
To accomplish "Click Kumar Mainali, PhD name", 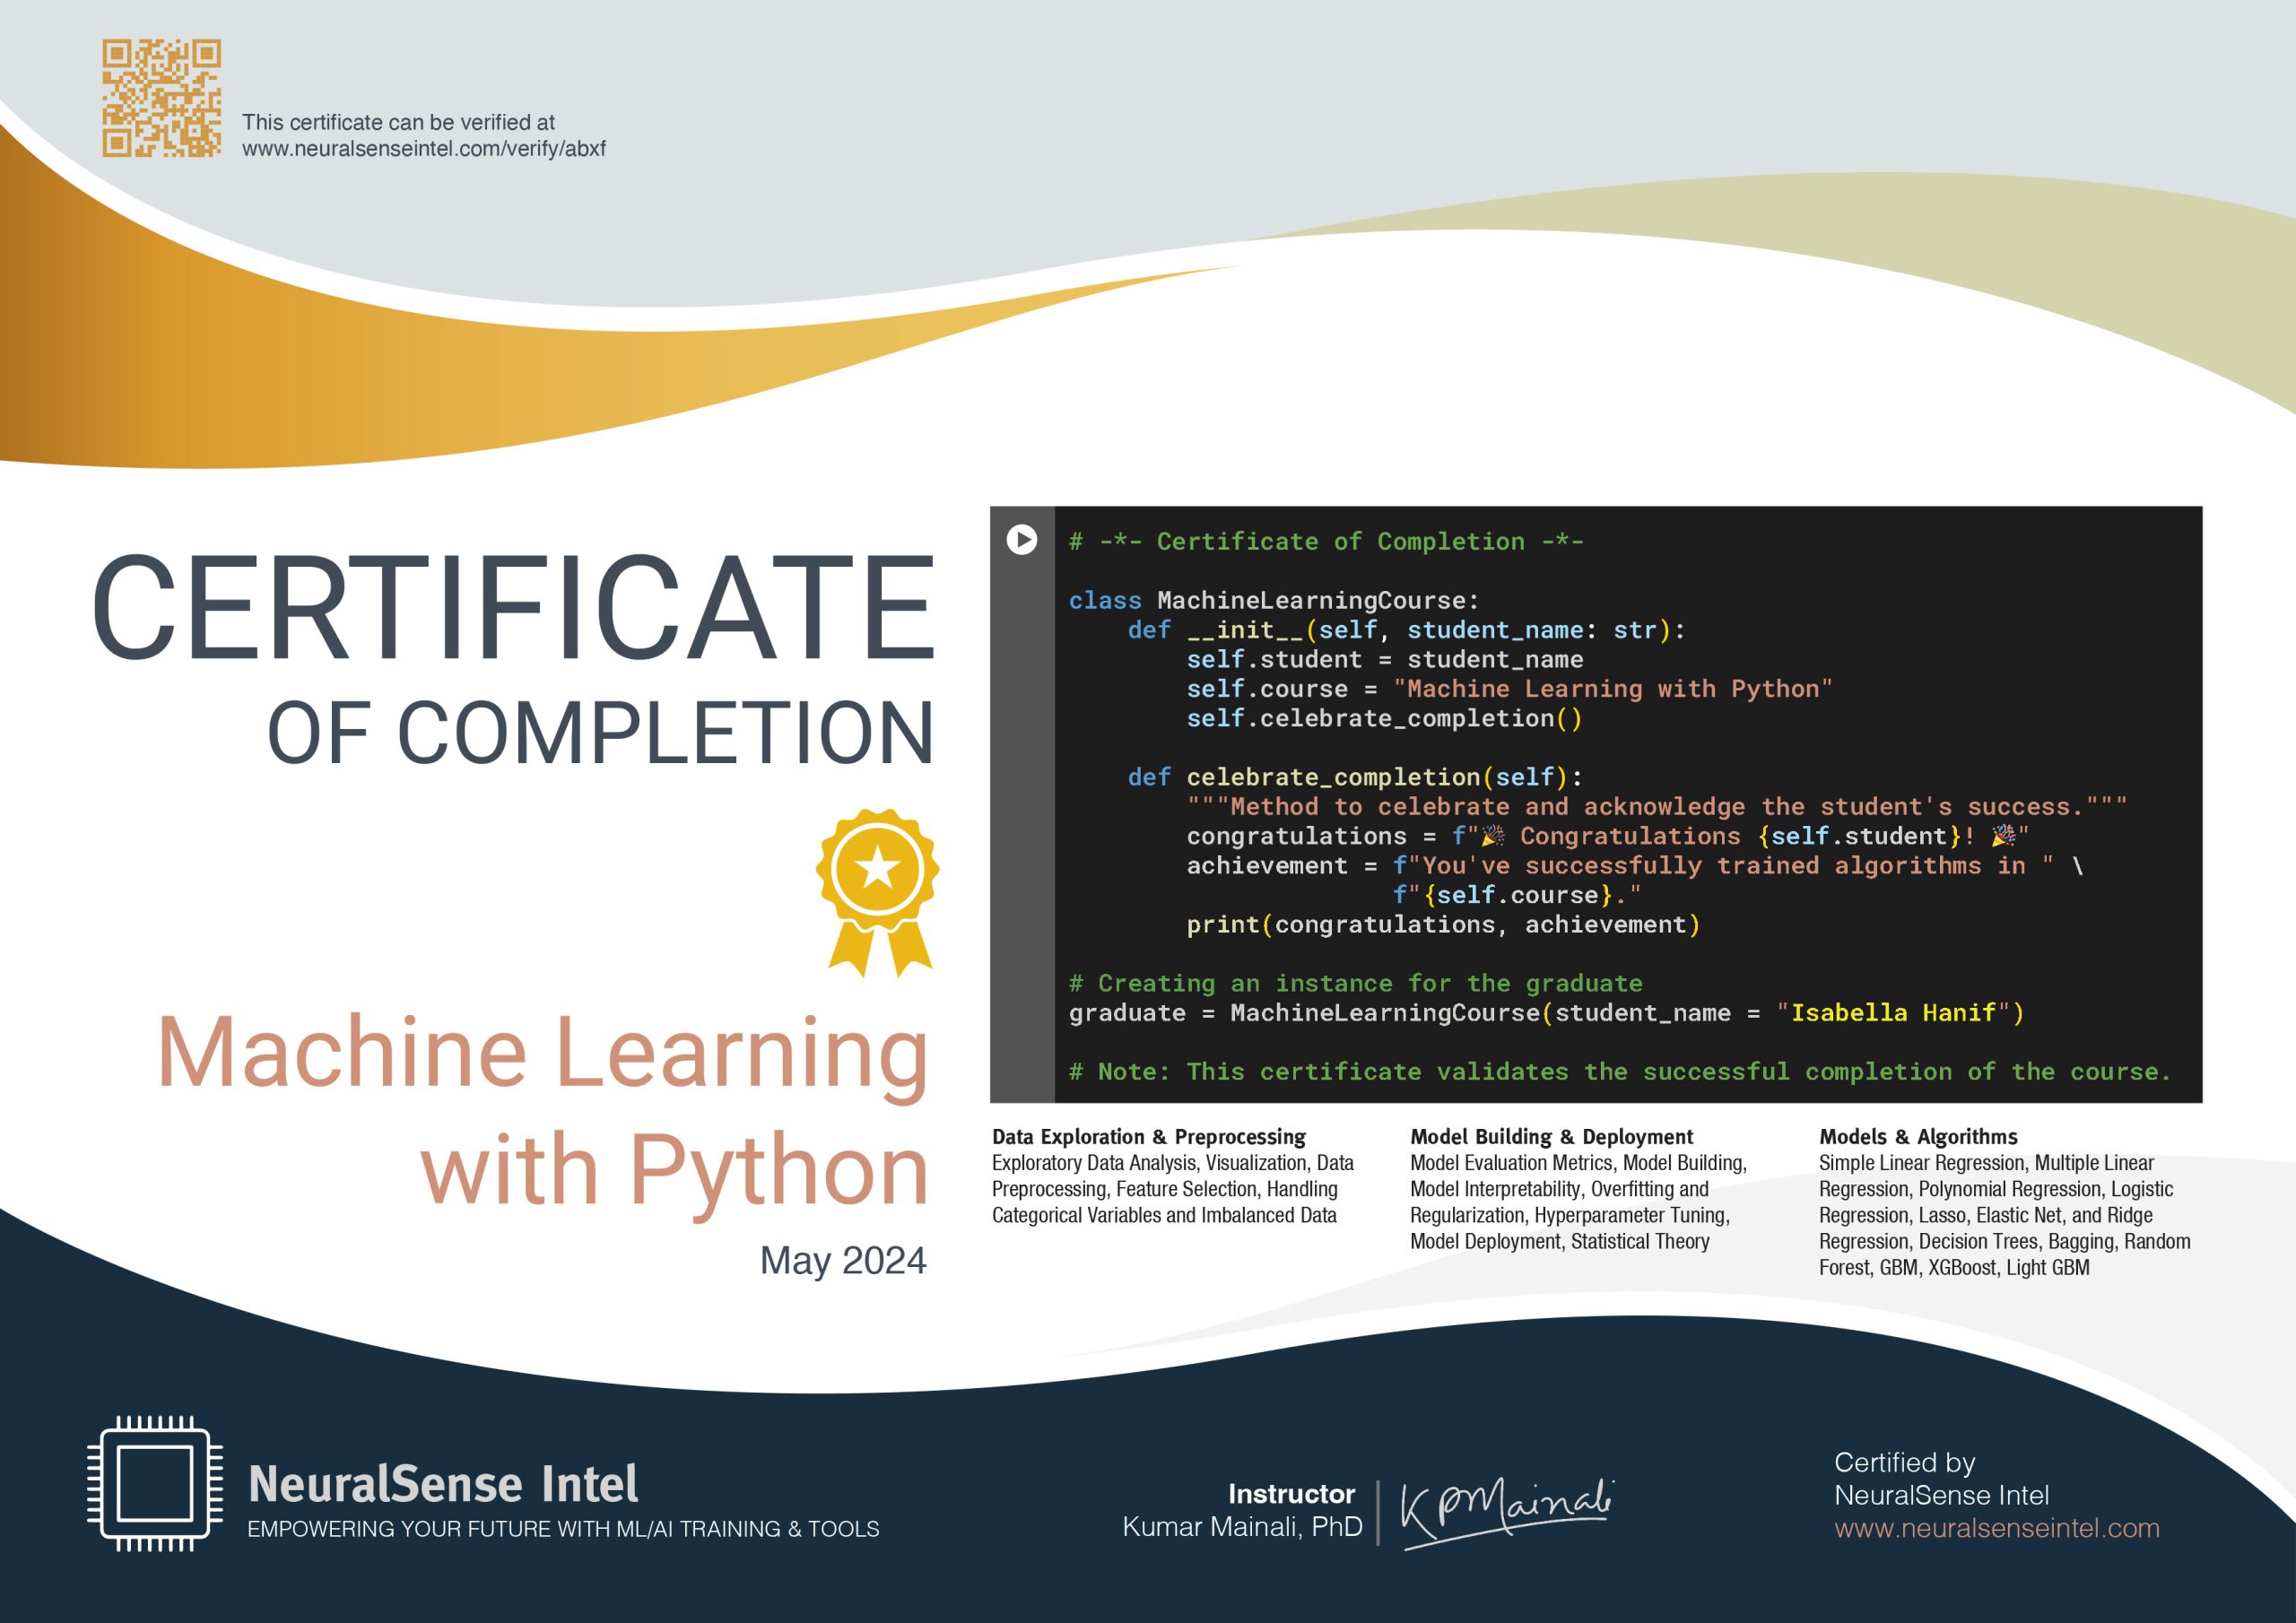I will tap(1242, 1527).
